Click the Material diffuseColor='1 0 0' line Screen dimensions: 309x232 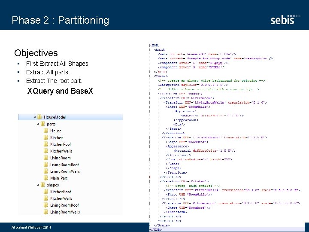[x=205, y=150]
